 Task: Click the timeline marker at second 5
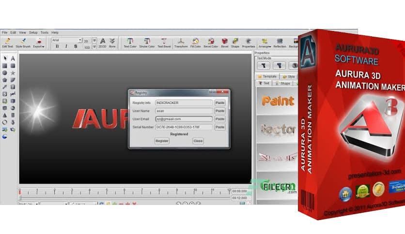coord(107,191)
